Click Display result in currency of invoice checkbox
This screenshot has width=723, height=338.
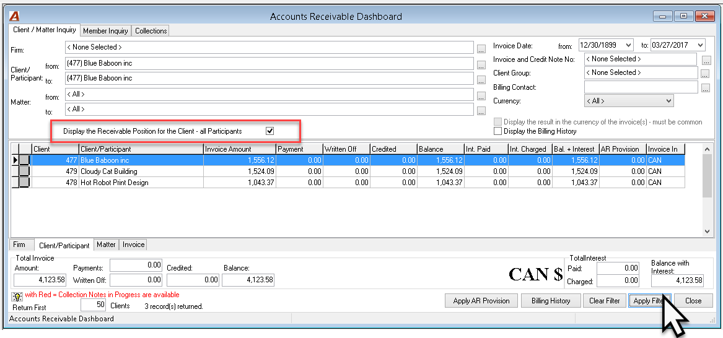(x=497, y=122)
